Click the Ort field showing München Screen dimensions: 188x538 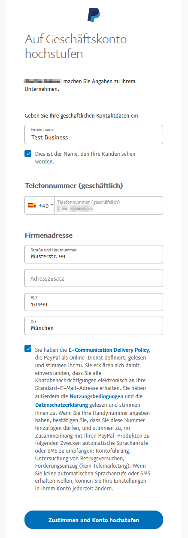point(94,326)
